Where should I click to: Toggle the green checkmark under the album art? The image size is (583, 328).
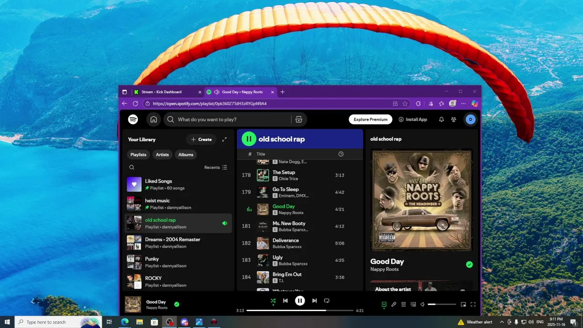[470, 265]
